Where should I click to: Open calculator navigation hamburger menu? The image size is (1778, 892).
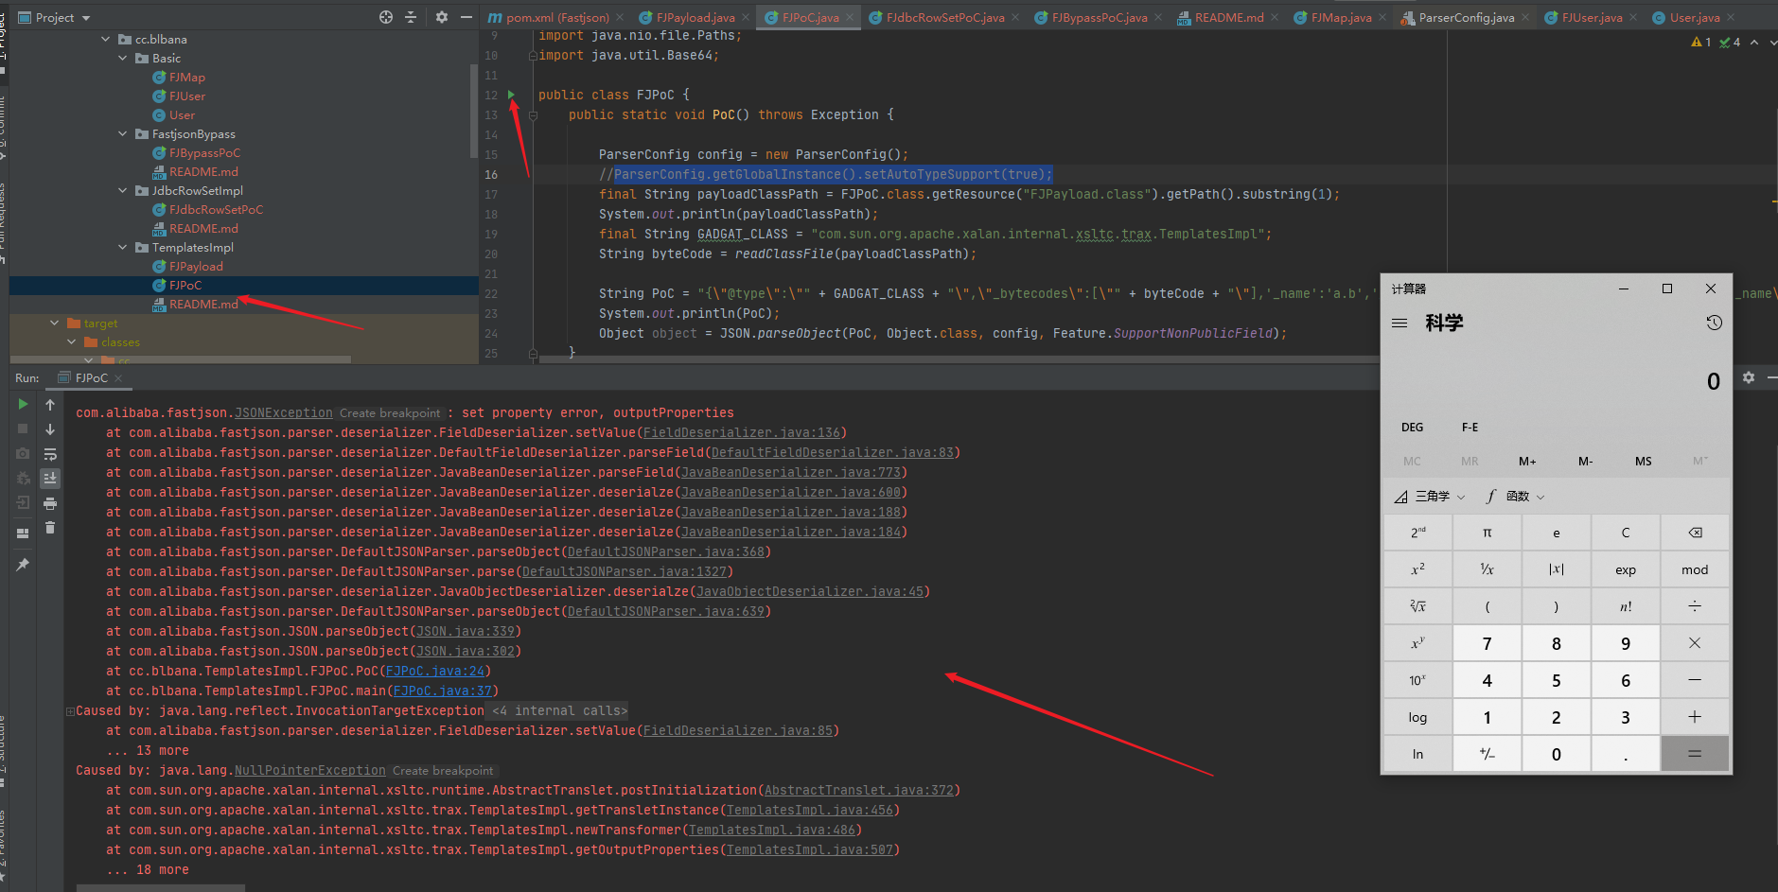pos(1400,323)
